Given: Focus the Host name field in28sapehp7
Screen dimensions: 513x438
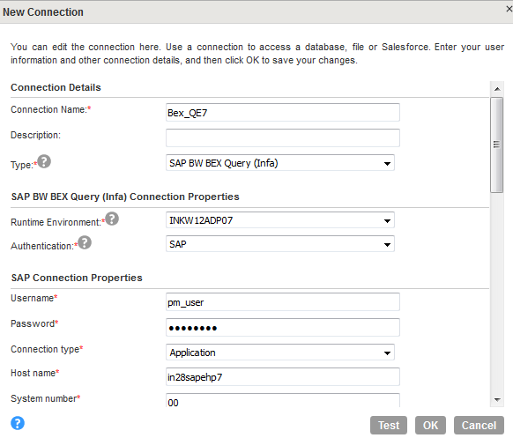Looking at the screenshot, I should tap(283, 377).
